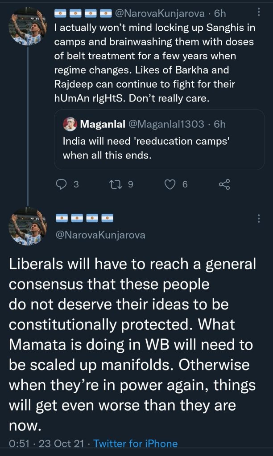The height and width of the screenshot is (456, 273).
Task: Tap the retweet arrows icon
Action: coord(116,184)
